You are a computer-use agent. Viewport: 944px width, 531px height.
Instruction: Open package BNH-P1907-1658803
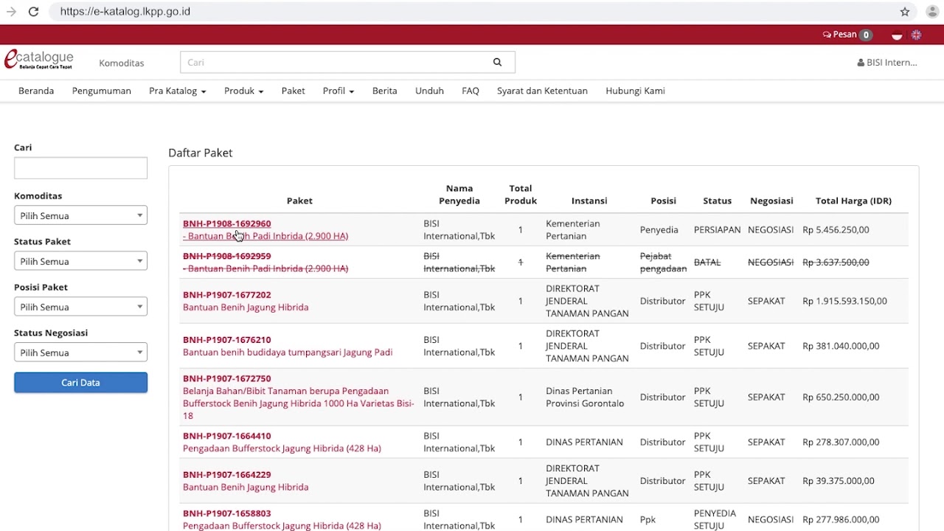(x=226, y=513)
